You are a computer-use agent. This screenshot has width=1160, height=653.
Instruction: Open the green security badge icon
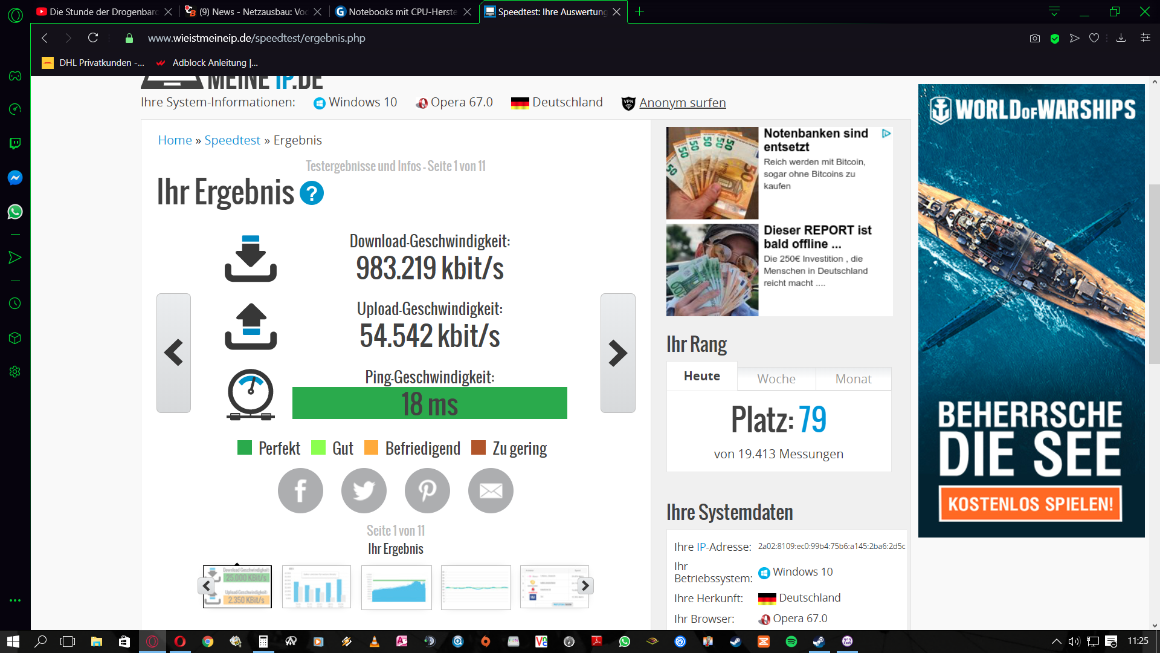1055,37
